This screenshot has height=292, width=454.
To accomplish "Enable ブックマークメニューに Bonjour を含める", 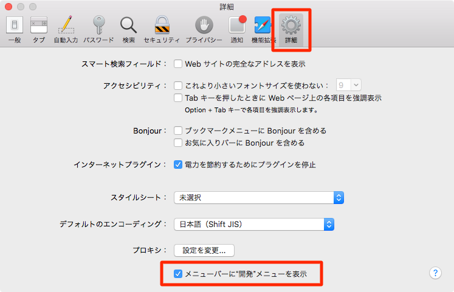I will click(178, 131).
